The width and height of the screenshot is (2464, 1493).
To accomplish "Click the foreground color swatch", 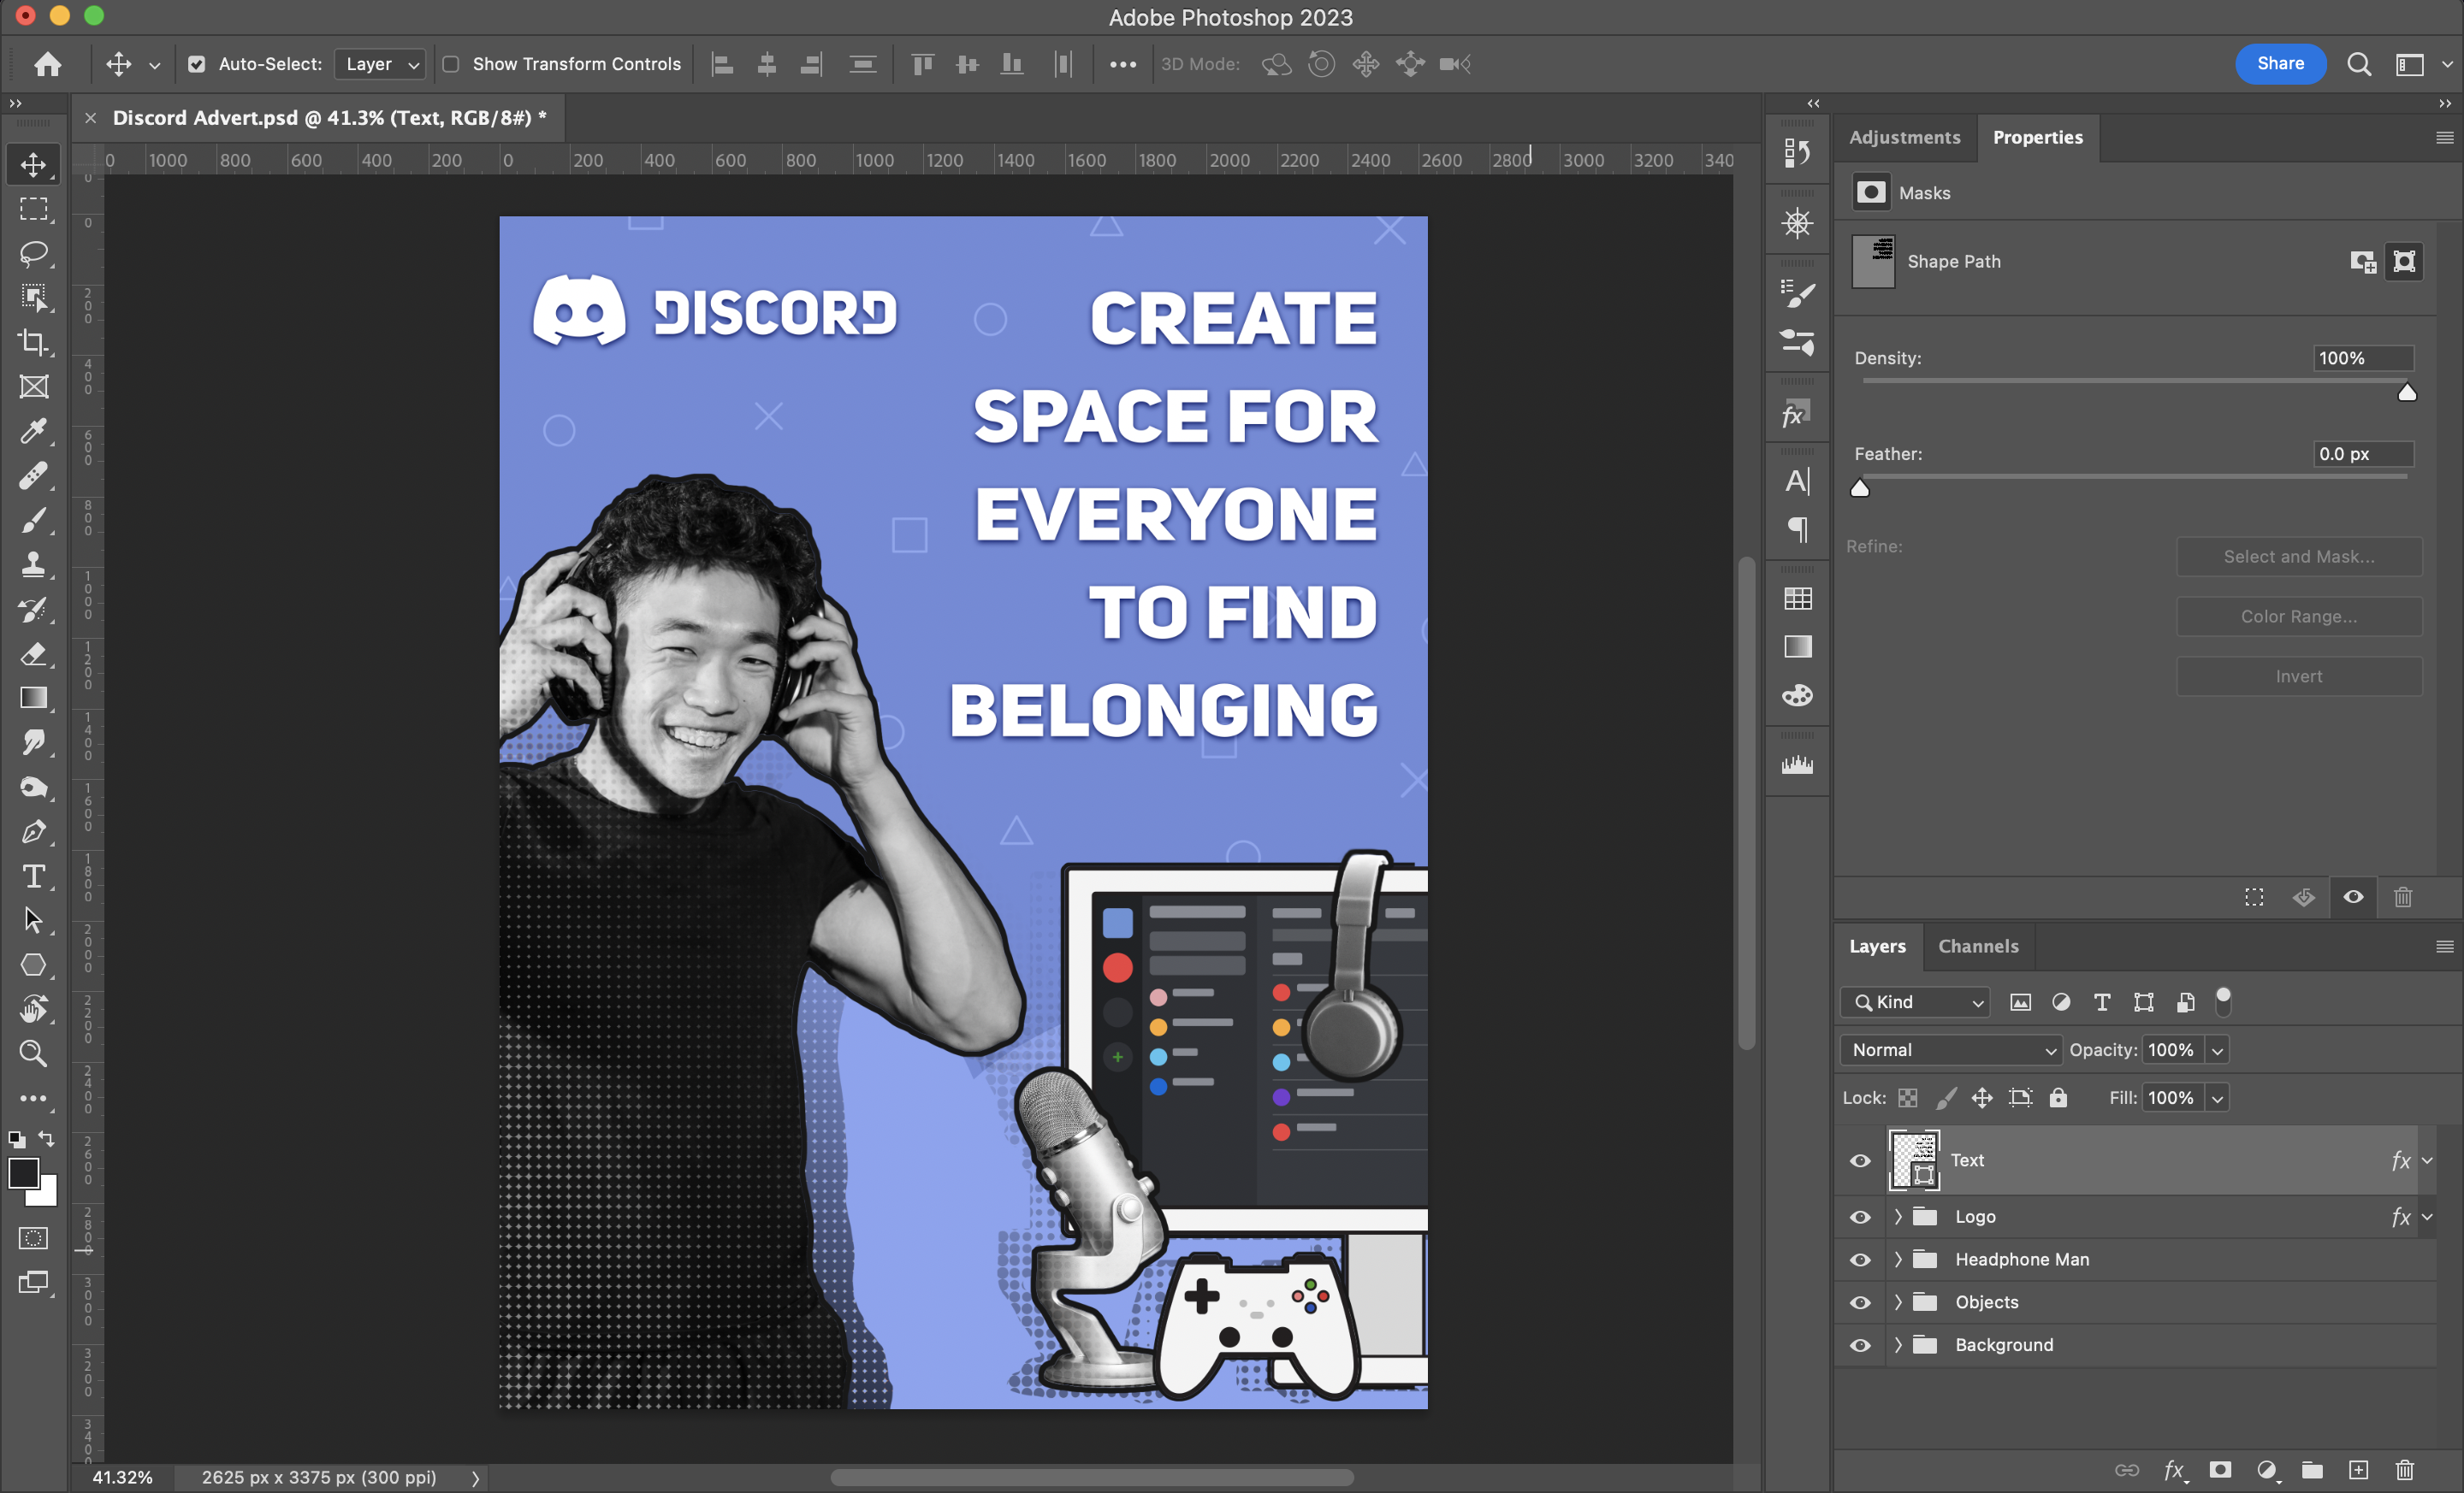I will [x=24, y=1173].
